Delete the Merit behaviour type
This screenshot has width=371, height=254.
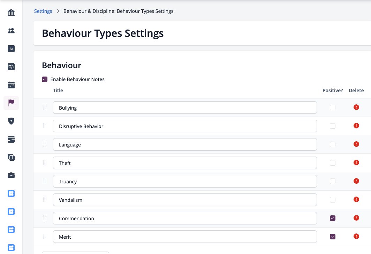click(x=356, y=236)
